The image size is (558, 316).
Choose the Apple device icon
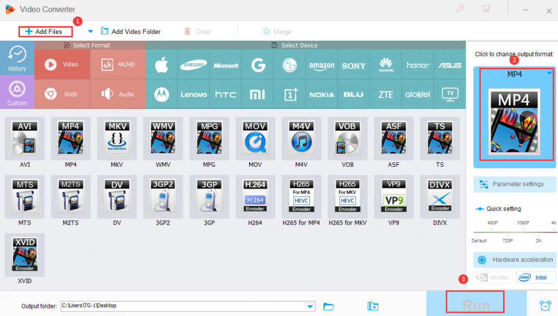(x=161, y=65)
